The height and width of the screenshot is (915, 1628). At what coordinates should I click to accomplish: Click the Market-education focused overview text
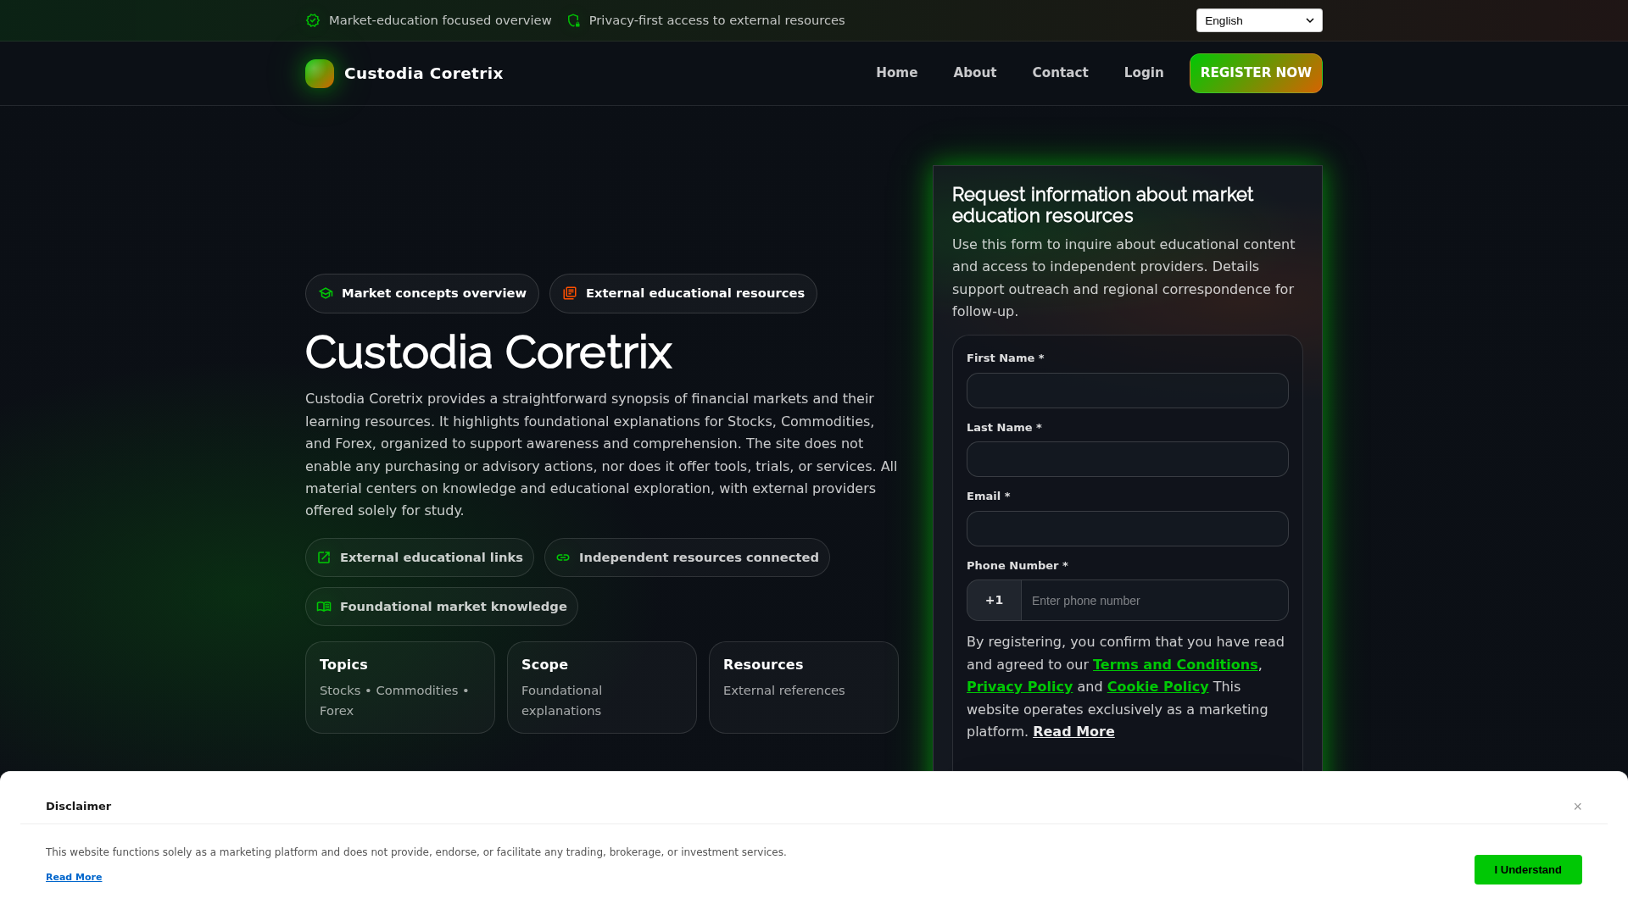pos(440,20)
